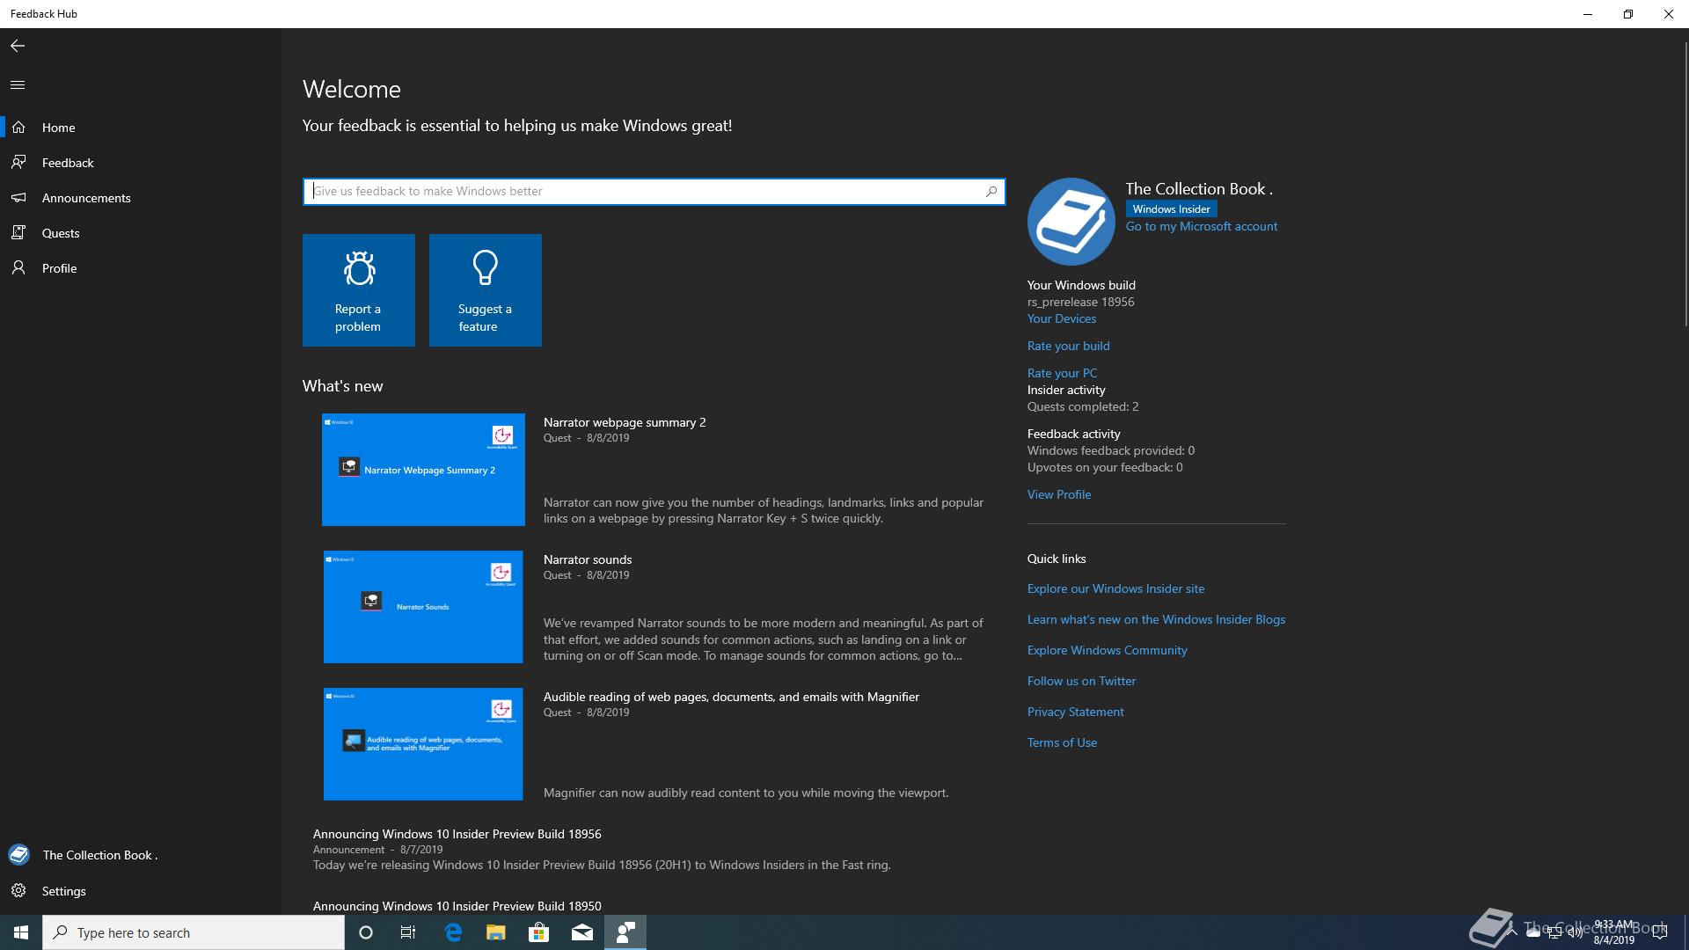Open the Magnifier audible reading thumbnail
1689x950 pixels.
[423, 744]
